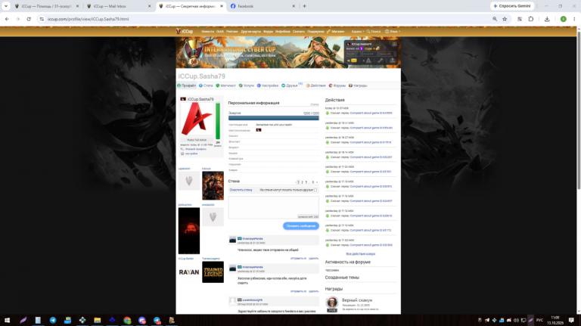
Task: Switch to the Facebook browser tab
Action: [263, 6]
